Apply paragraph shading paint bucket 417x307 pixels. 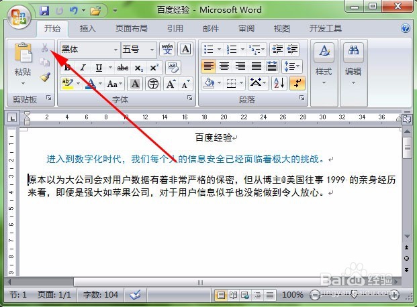[208, 83]
